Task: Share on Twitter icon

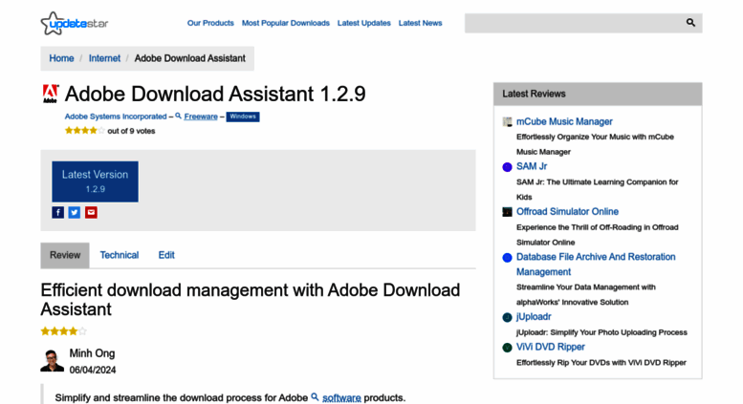Action: tap(75, 212)
